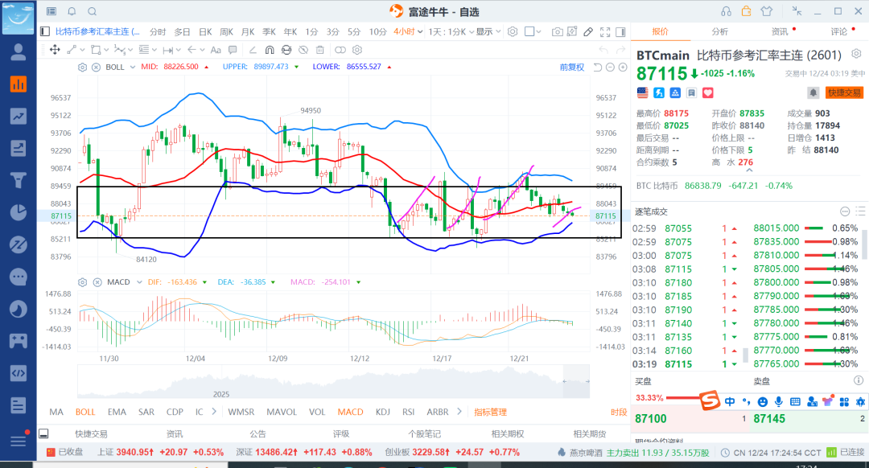Click the orange 快捷交易 button
This screenshot has height=468, width=869.
click(x=845, y=92)
